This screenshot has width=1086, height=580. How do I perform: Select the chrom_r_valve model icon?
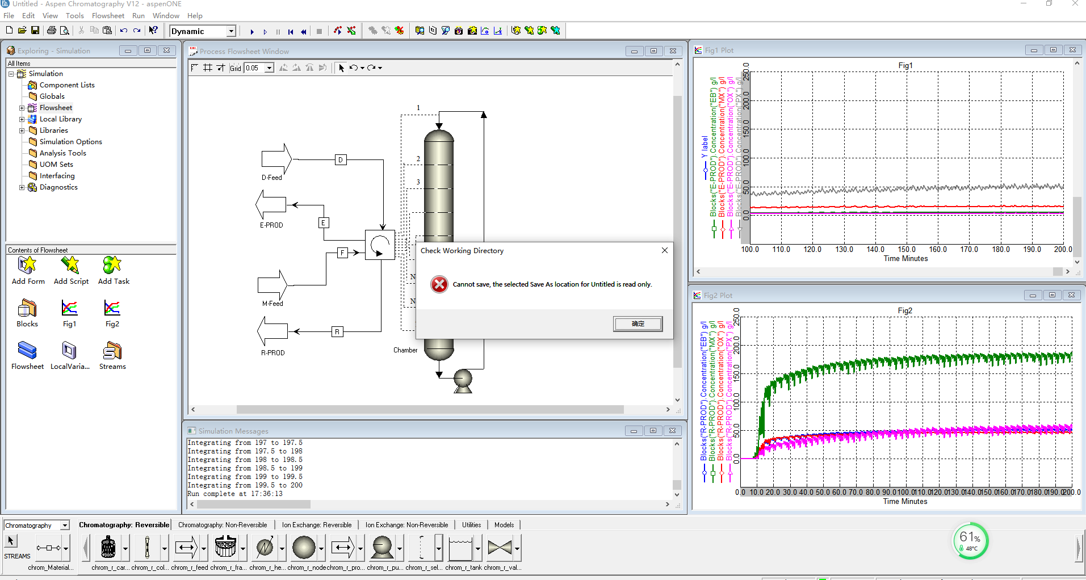[500, 548]
